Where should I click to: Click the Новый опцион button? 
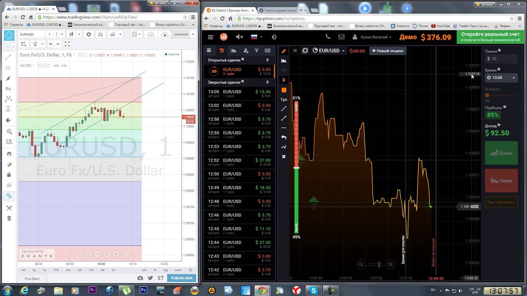click(388, 51)
